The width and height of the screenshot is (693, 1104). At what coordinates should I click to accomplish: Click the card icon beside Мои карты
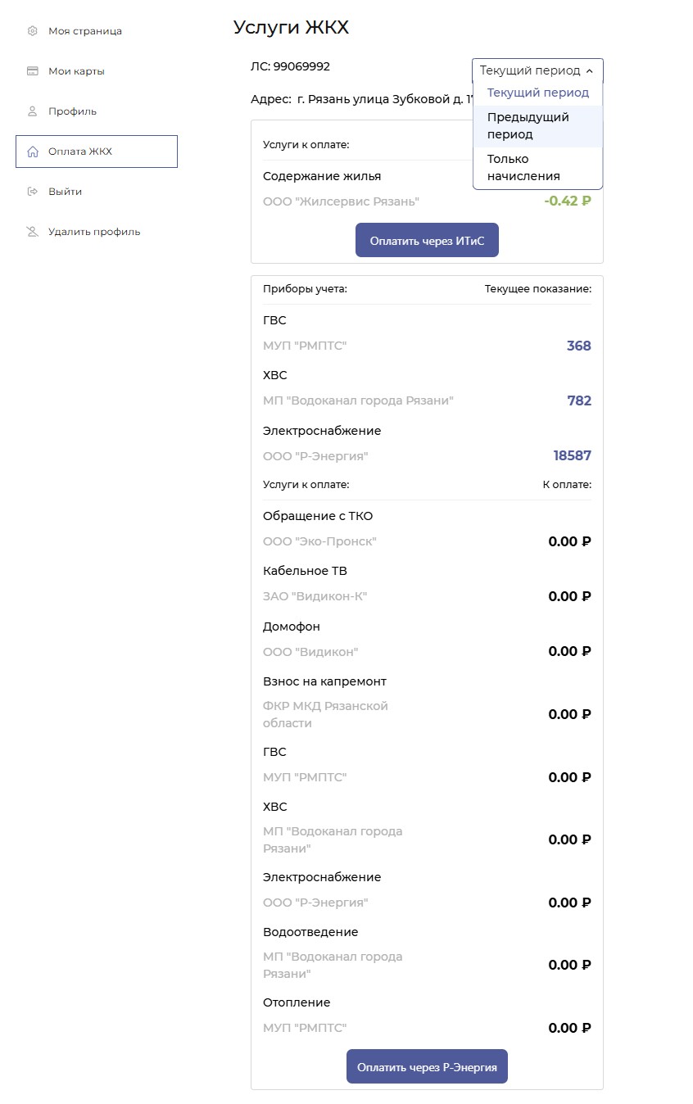pyautogui.click(x=33, y=71)
